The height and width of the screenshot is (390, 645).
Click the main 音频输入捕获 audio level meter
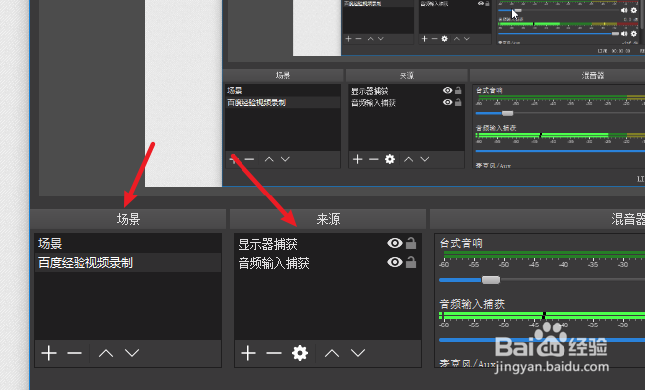(x=543, y=316)
